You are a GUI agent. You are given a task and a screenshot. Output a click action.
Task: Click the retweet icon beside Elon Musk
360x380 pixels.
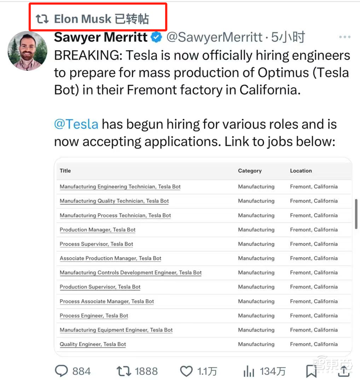[42, 19]
